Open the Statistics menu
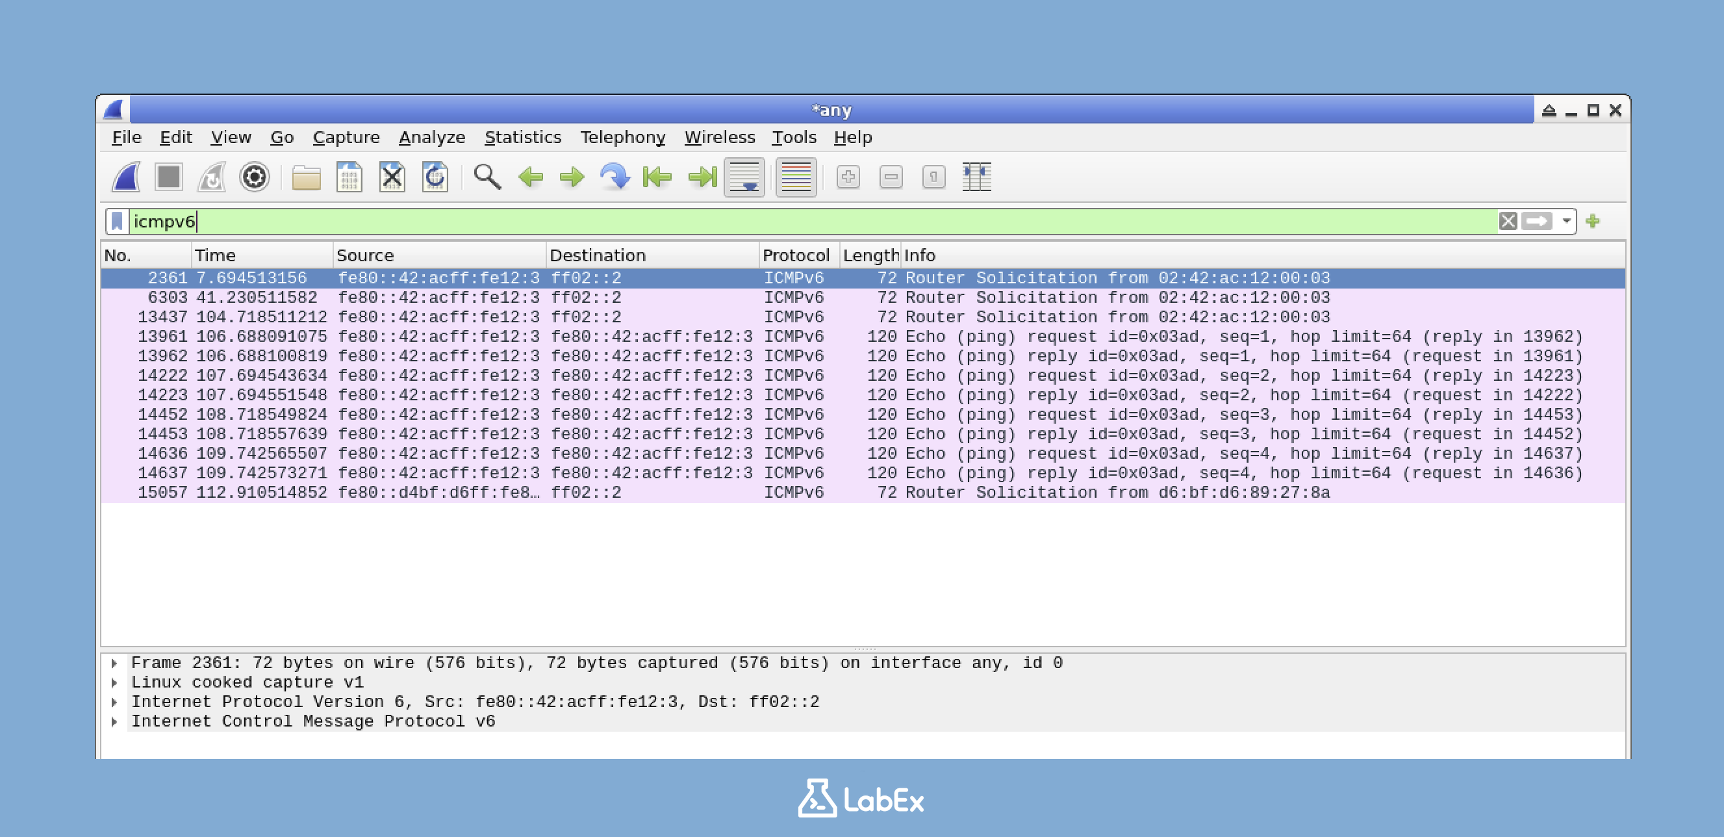This screenshot has height=837, width=1724. coord(523,137)
